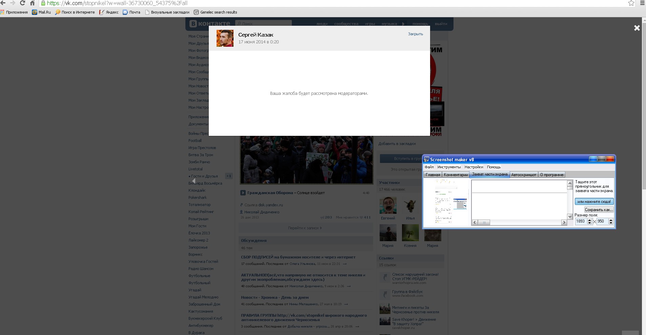The image size is (646, 335).
Task: Click the Мне нравится heart icon
Action: click(x=361, y=217)
